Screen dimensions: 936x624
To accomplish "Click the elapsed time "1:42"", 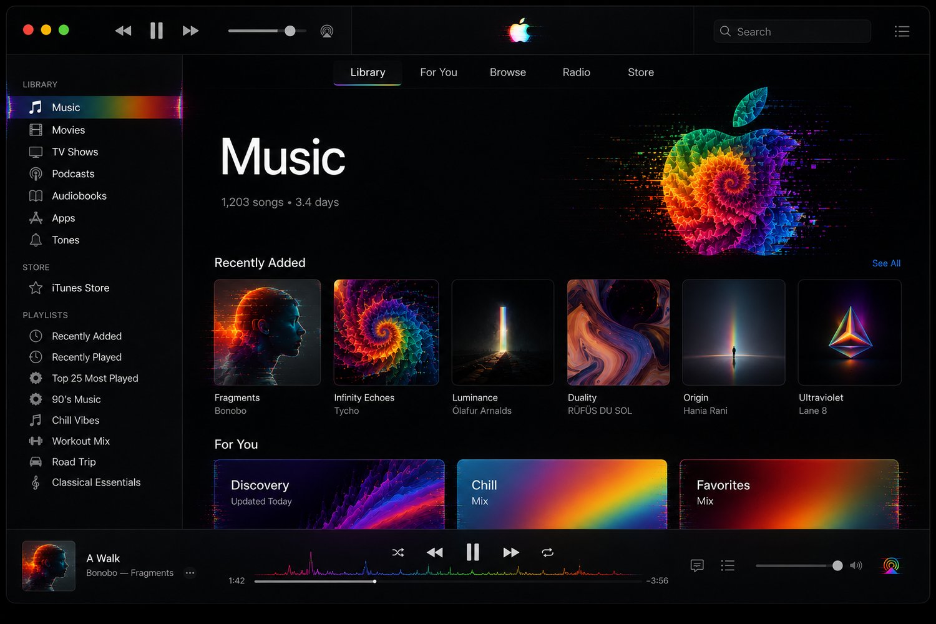I will point(236,581).
